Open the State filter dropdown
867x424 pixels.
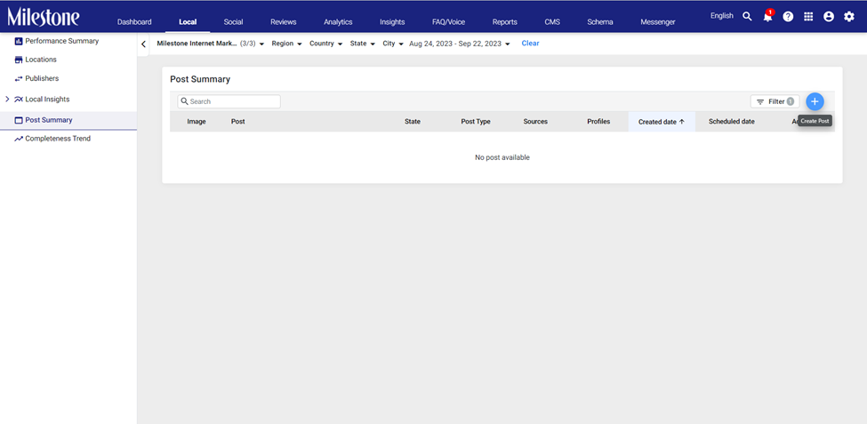(363, 44)
